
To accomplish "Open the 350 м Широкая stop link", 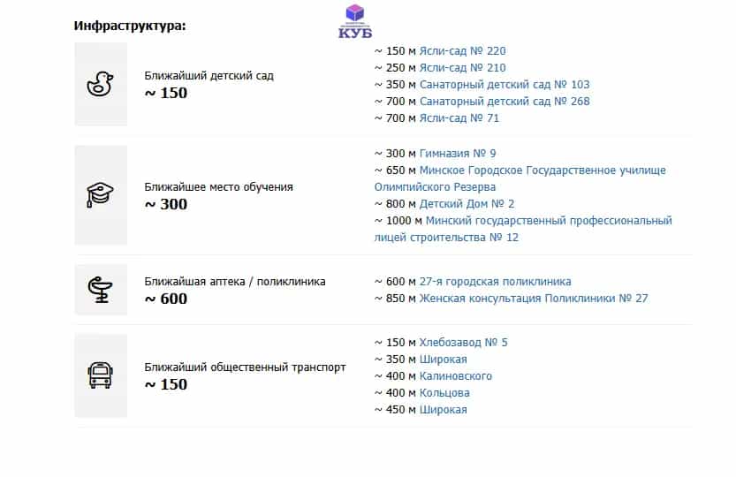I will pos(443,360).
